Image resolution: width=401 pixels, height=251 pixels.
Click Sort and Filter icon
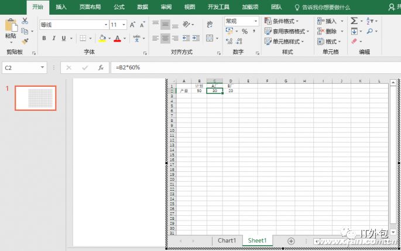pos(370,21)
